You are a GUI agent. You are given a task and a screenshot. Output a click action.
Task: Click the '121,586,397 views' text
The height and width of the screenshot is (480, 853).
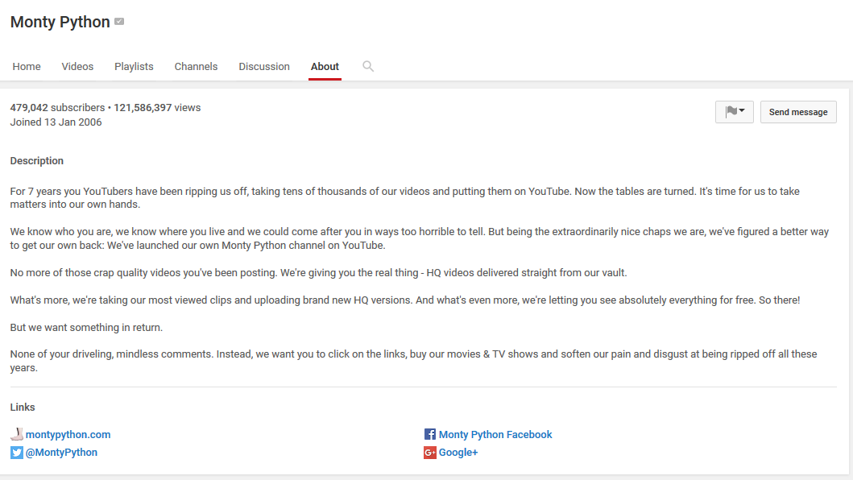click(x=157, y=108)
